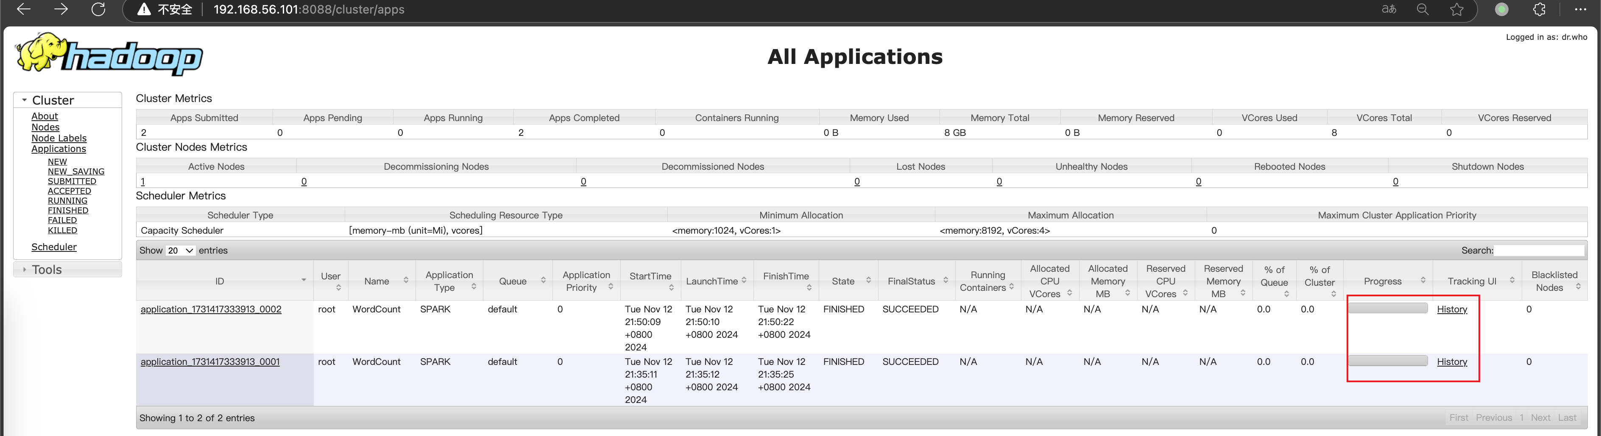Click progress bar of application 0002
The width and height of the screenshot is (1601, 436).
1388,308
